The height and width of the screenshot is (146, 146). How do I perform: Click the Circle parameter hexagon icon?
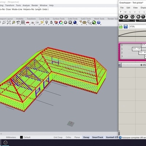pyautogui.click(x=132, y=17)
